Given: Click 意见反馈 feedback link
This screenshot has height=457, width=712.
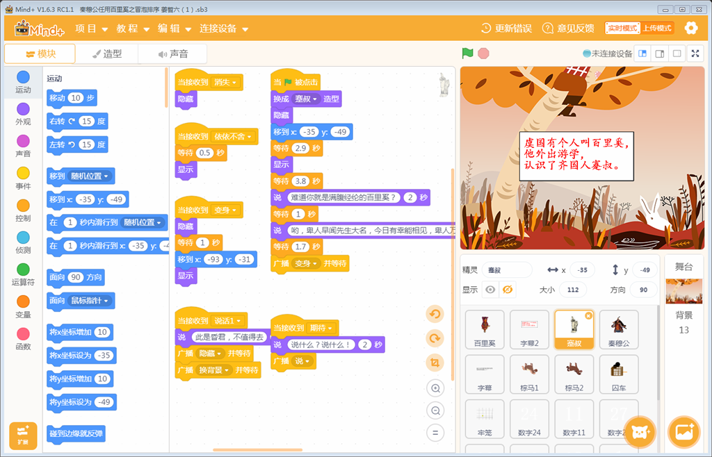Looking at the screenshot, I should [568, 28].
